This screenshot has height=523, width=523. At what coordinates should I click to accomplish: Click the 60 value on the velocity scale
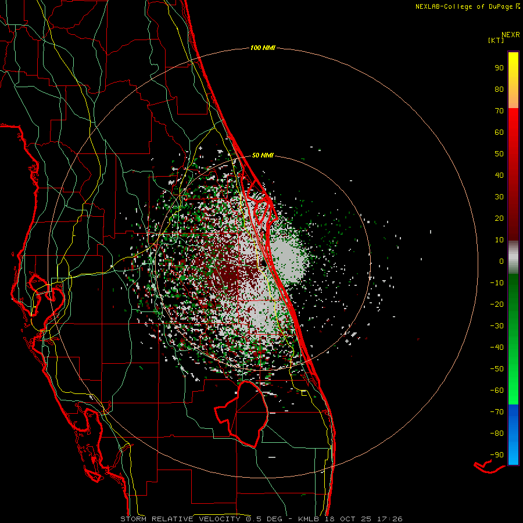click(x=499, y=132)
